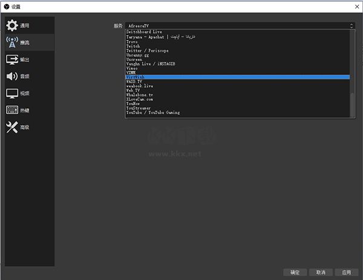Pick Twitter / Periscope from the list
The width and height of the screenshot is (363, 280).
(x=238, y=51)
